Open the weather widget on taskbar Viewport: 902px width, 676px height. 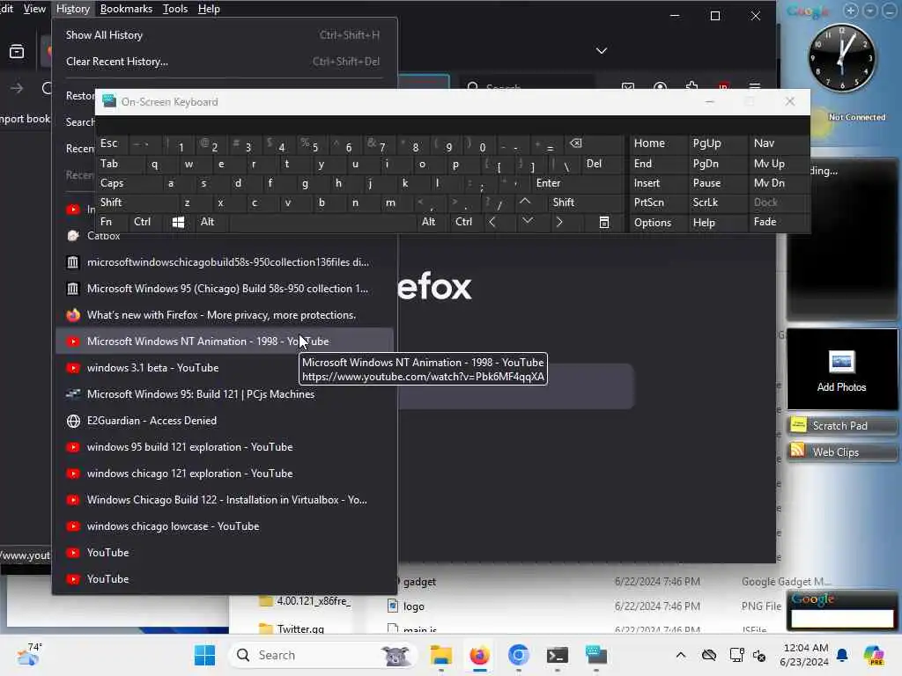[29, 655]
